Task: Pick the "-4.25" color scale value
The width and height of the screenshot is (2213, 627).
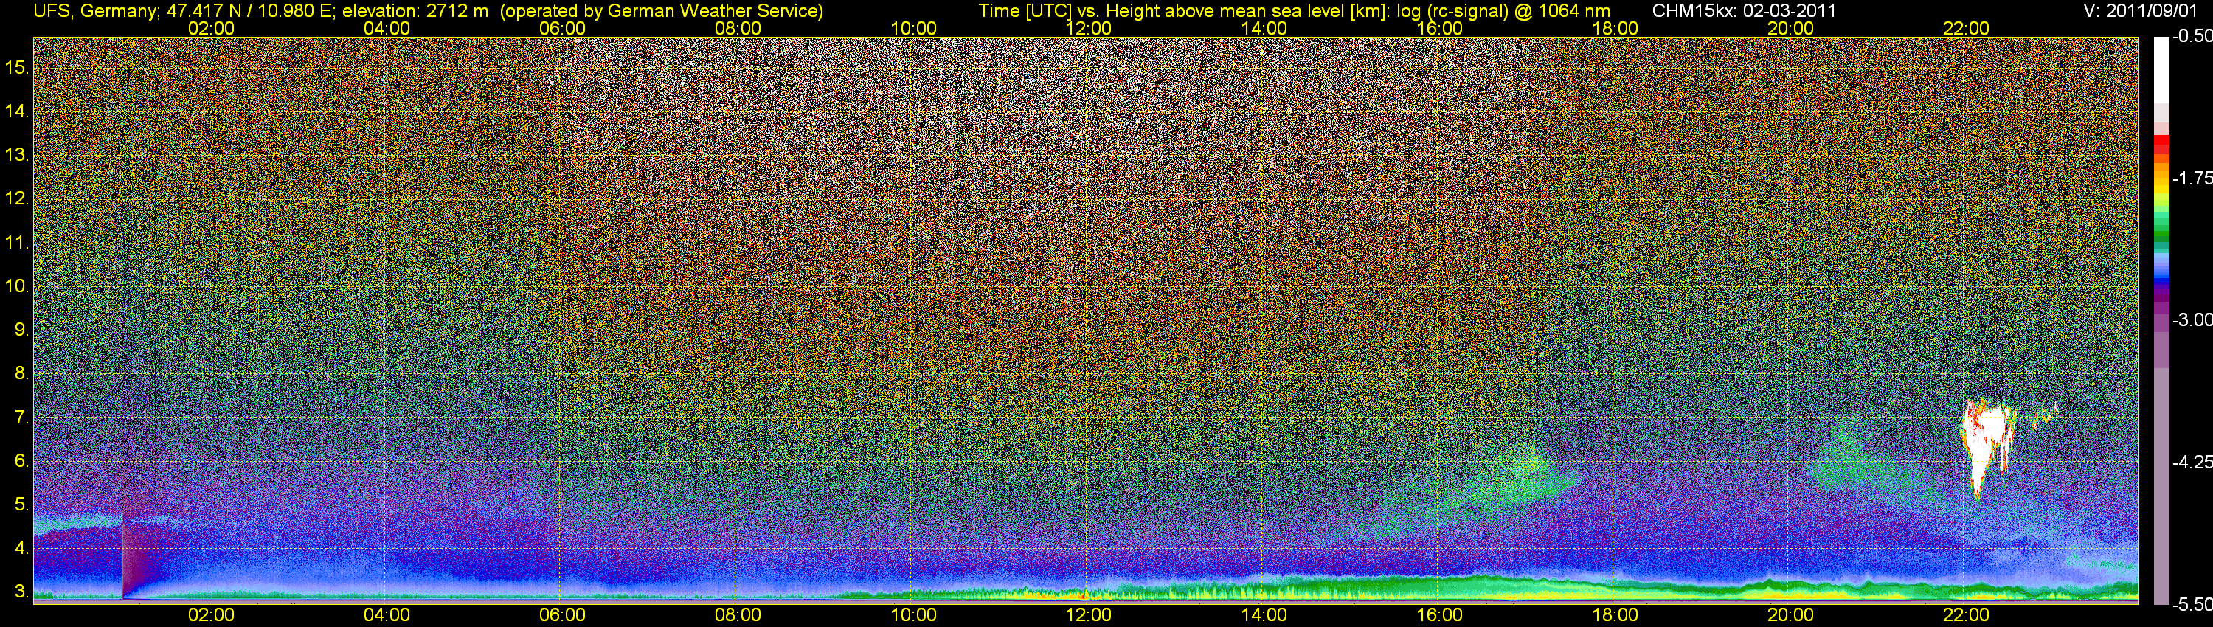Action: pos(2192,462)
